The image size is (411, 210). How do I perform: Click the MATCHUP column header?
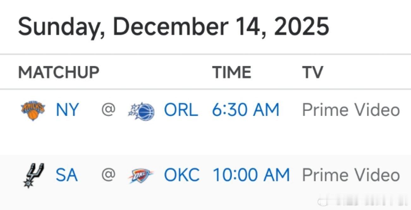(59, 72)
